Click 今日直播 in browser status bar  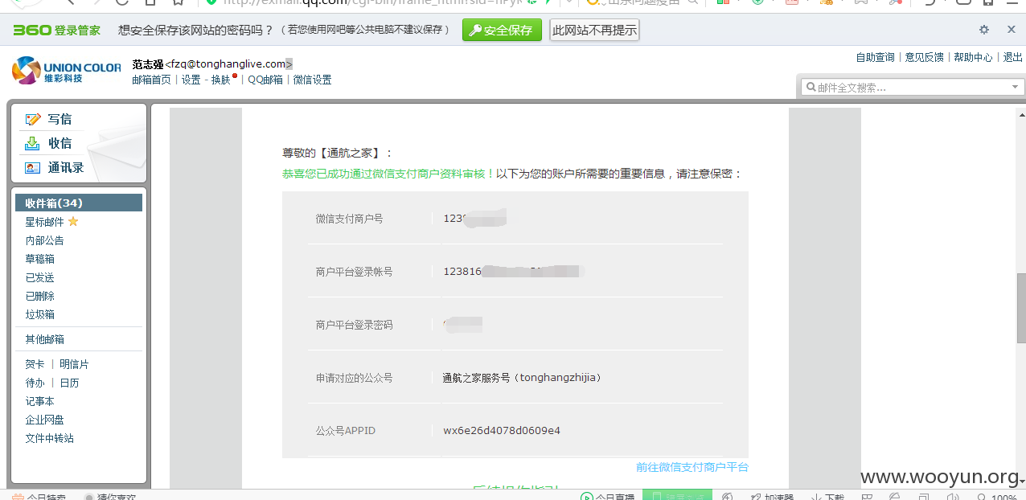point(608,497)
